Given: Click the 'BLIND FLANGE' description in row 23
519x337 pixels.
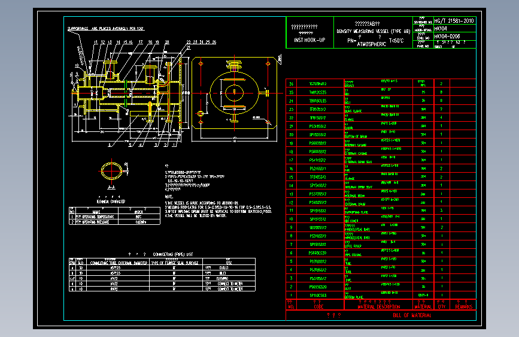Looking at the screenshot, I should click(x=353, y=111).
